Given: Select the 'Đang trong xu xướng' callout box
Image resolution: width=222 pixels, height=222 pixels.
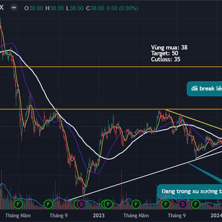Looking at the screenshot, I should (189, 191).
